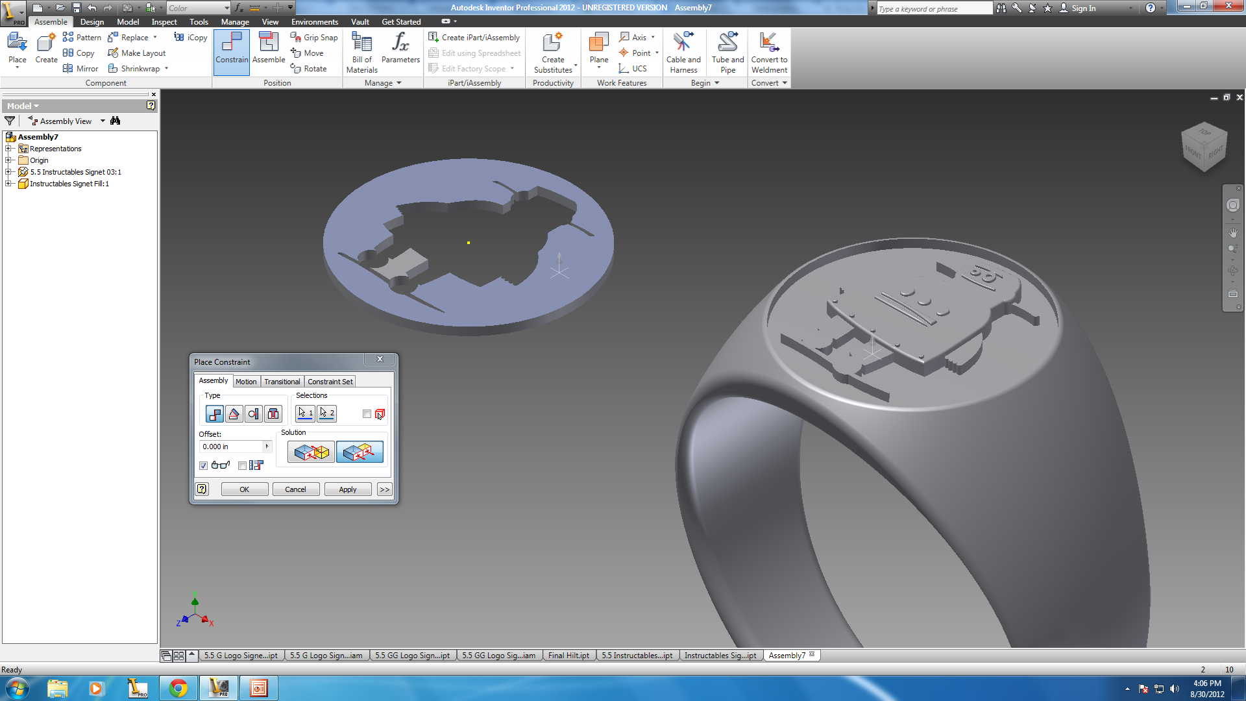This screenshot has height=701, width=1246.
Task: Click the Place component tool
Action: click(17, 49)
